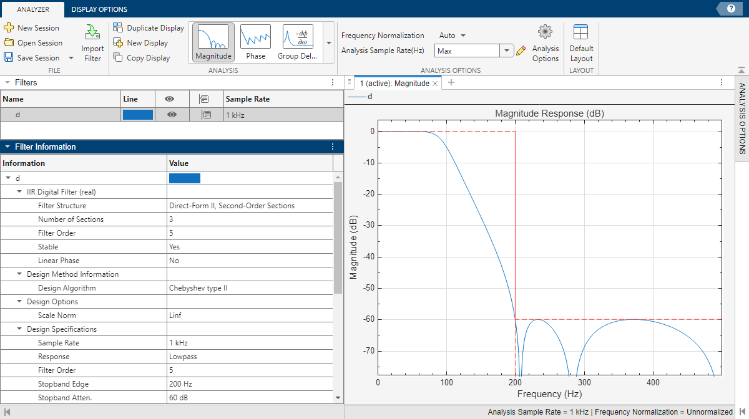Open a new display with the plus tab
This screenshot has width=749, height=419.
tap(451, 82)
